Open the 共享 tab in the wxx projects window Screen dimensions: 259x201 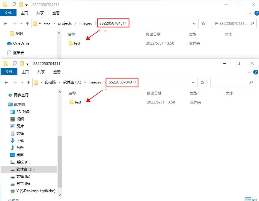(40, 13)
